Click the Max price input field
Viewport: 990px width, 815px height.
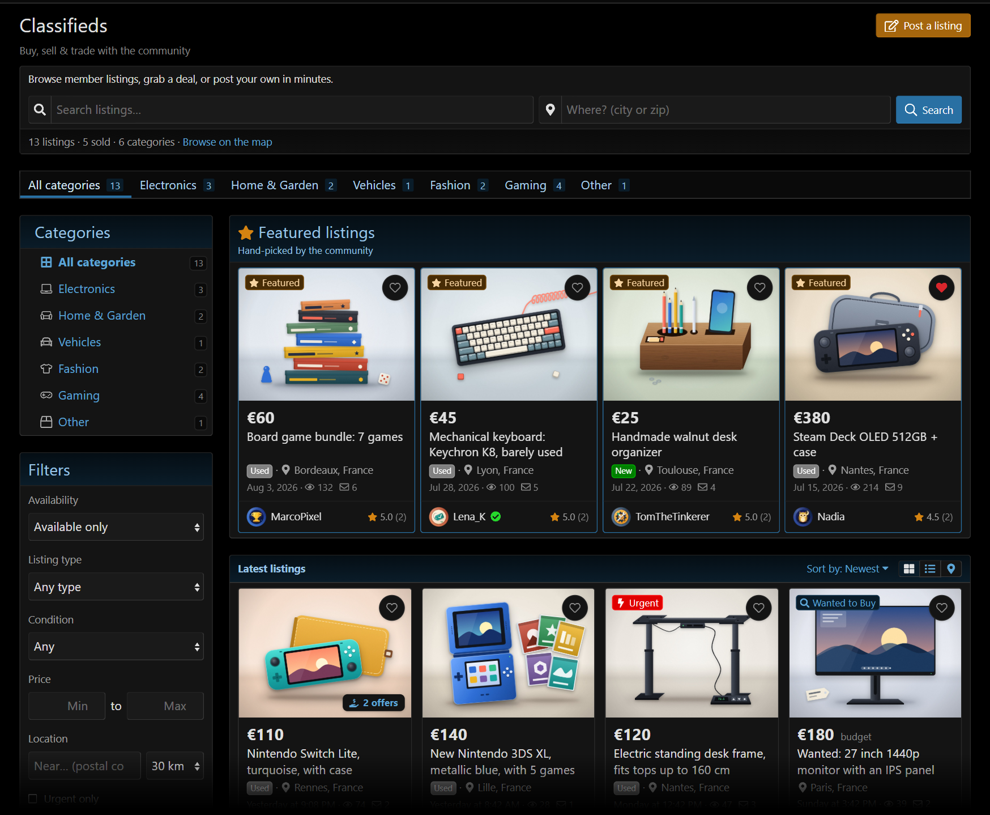(165, 706)
